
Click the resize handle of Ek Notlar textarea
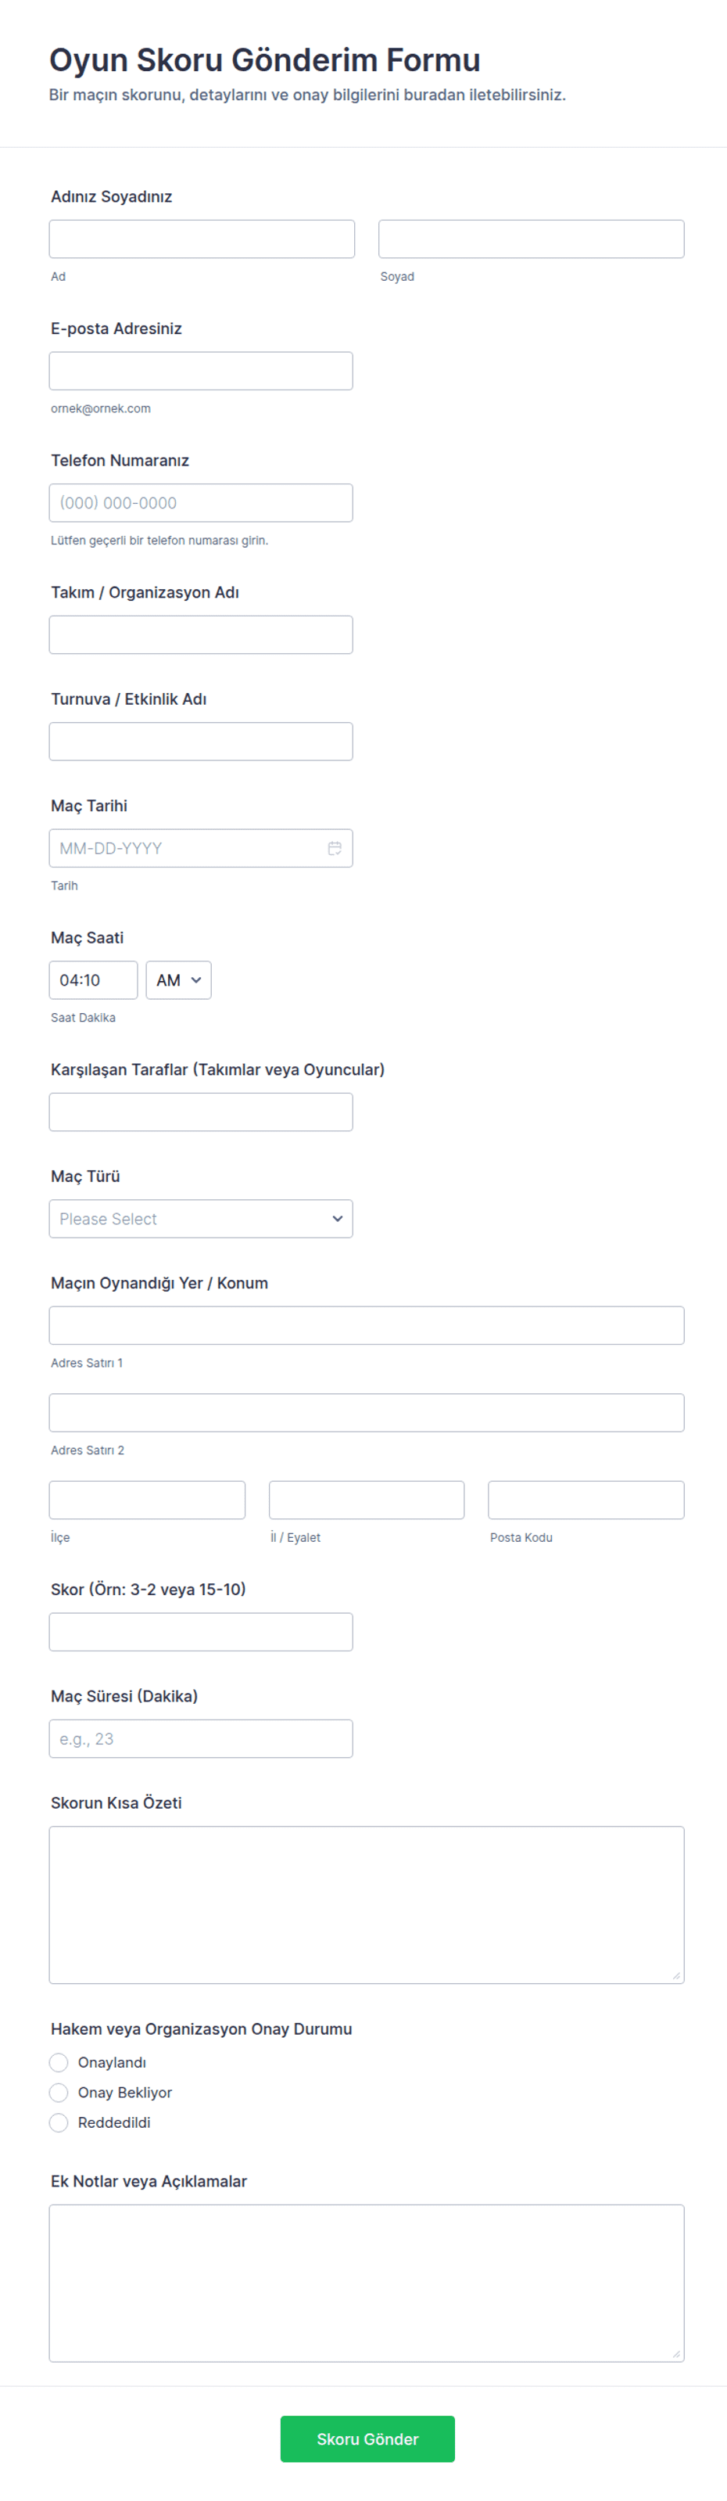tap(675, 2353)
